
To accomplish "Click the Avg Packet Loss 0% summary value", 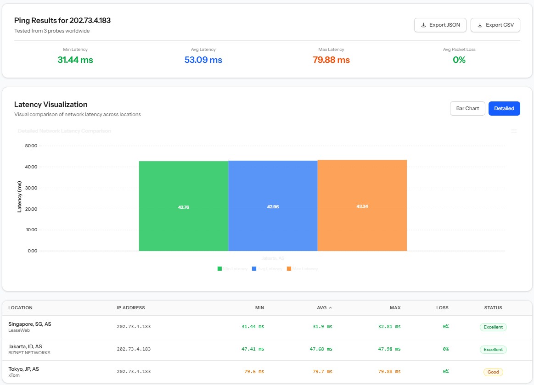I will coord(459,60).
